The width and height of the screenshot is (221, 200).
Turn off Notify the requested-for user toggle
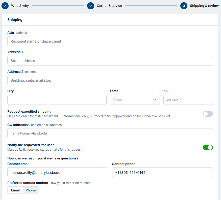coord(208,147)
